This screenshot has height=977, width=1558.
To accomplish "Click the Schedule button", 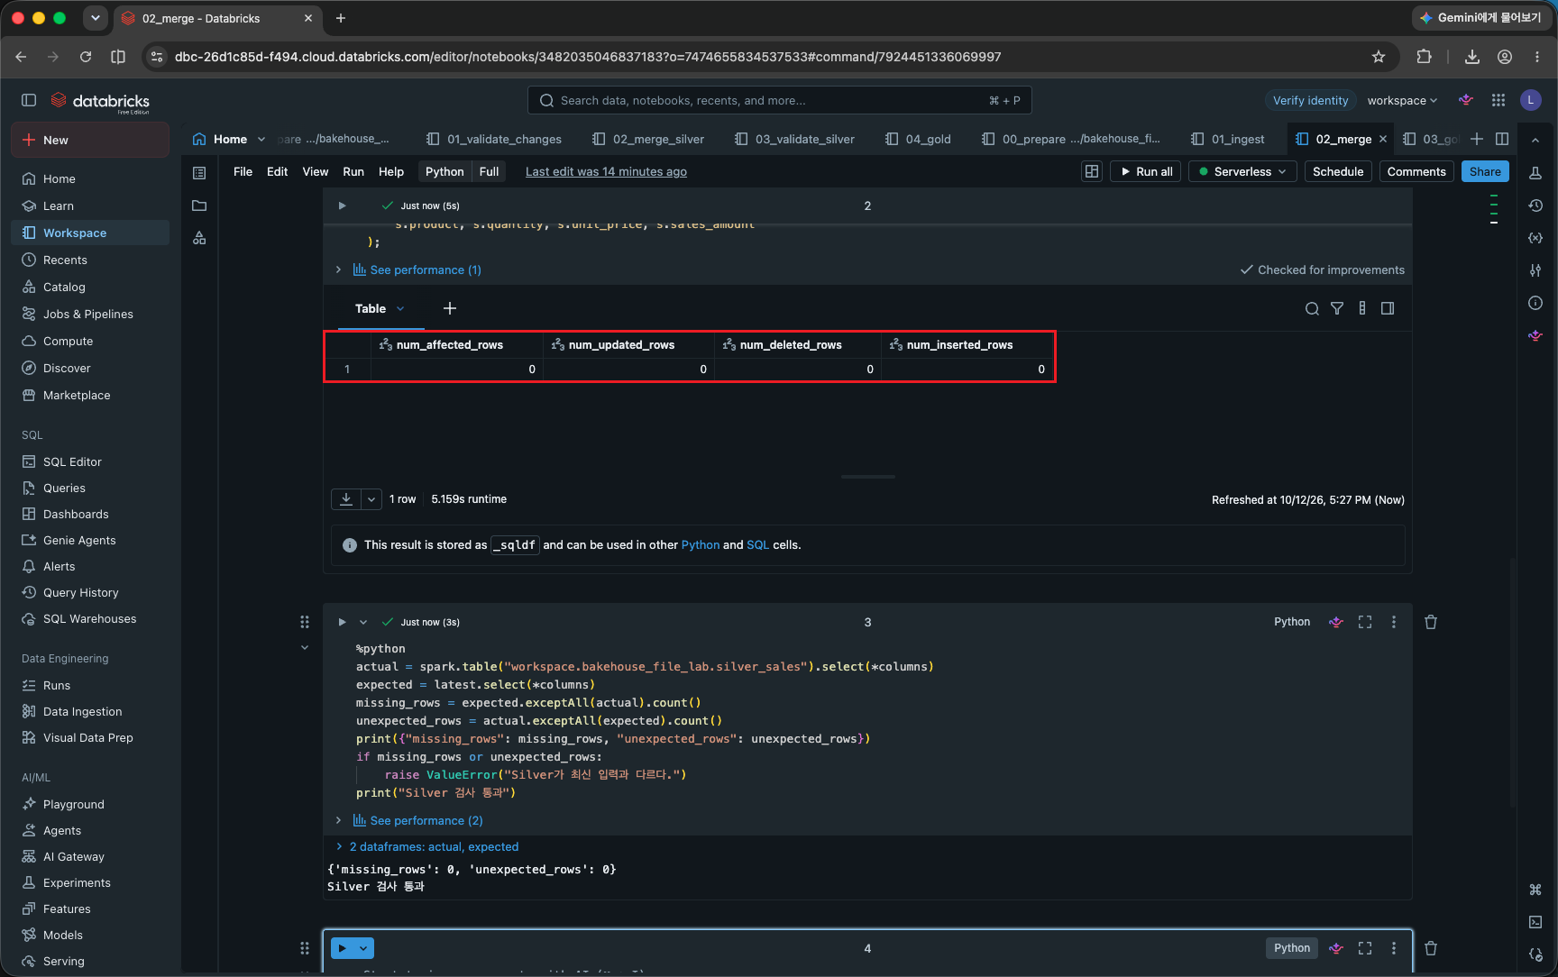I will pyautogui.click(x=1338, y=171).
